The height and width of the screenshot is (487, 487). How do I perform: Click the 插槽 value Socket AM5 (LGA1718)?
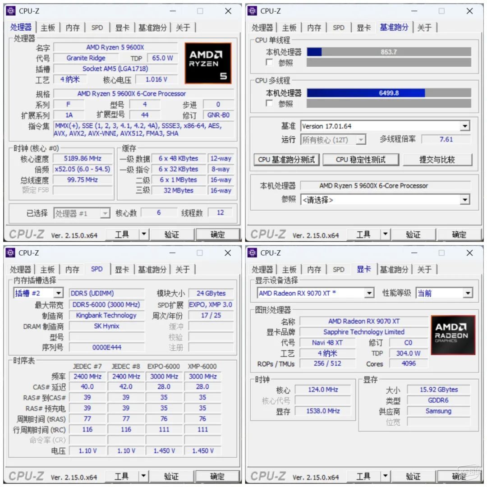coord(115,69)
